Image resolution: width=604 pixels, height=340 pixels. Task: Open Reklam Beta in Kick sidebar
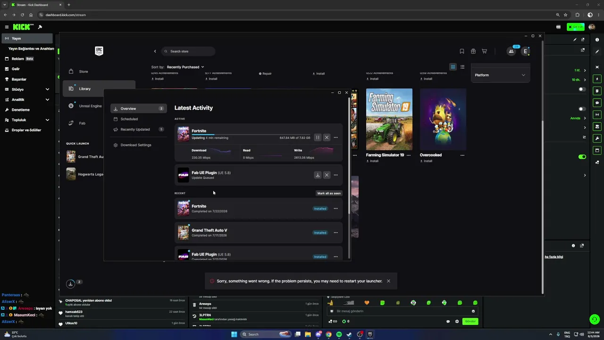pos(27,59)
